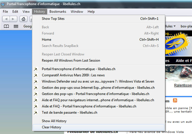Viewport: 192px width, 134px height.
Task: Click the Safari compass icon in title bar
Action: (3, 4)
